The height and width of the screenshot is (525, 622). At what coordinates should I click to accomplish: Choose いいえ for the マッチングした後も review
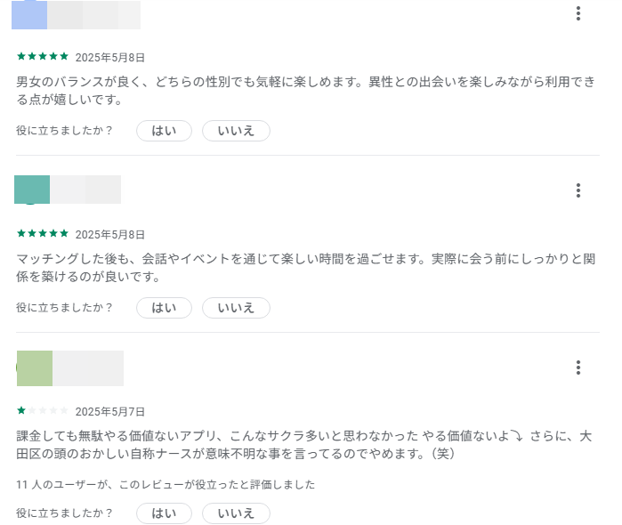point(236,308)
